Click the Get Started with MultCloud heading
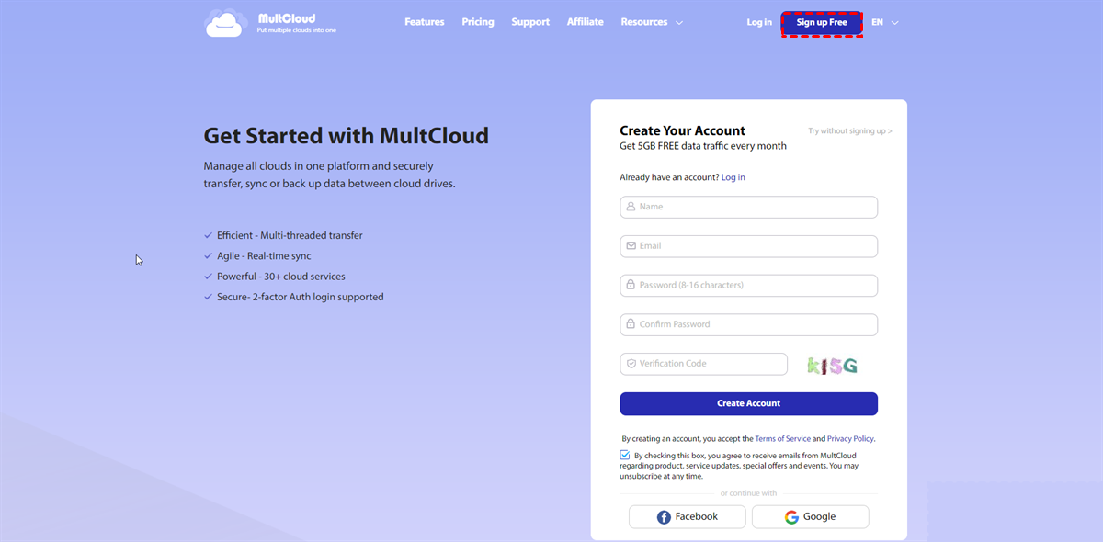The width and height of the screenshot is (1103, 542). point(347,136)
